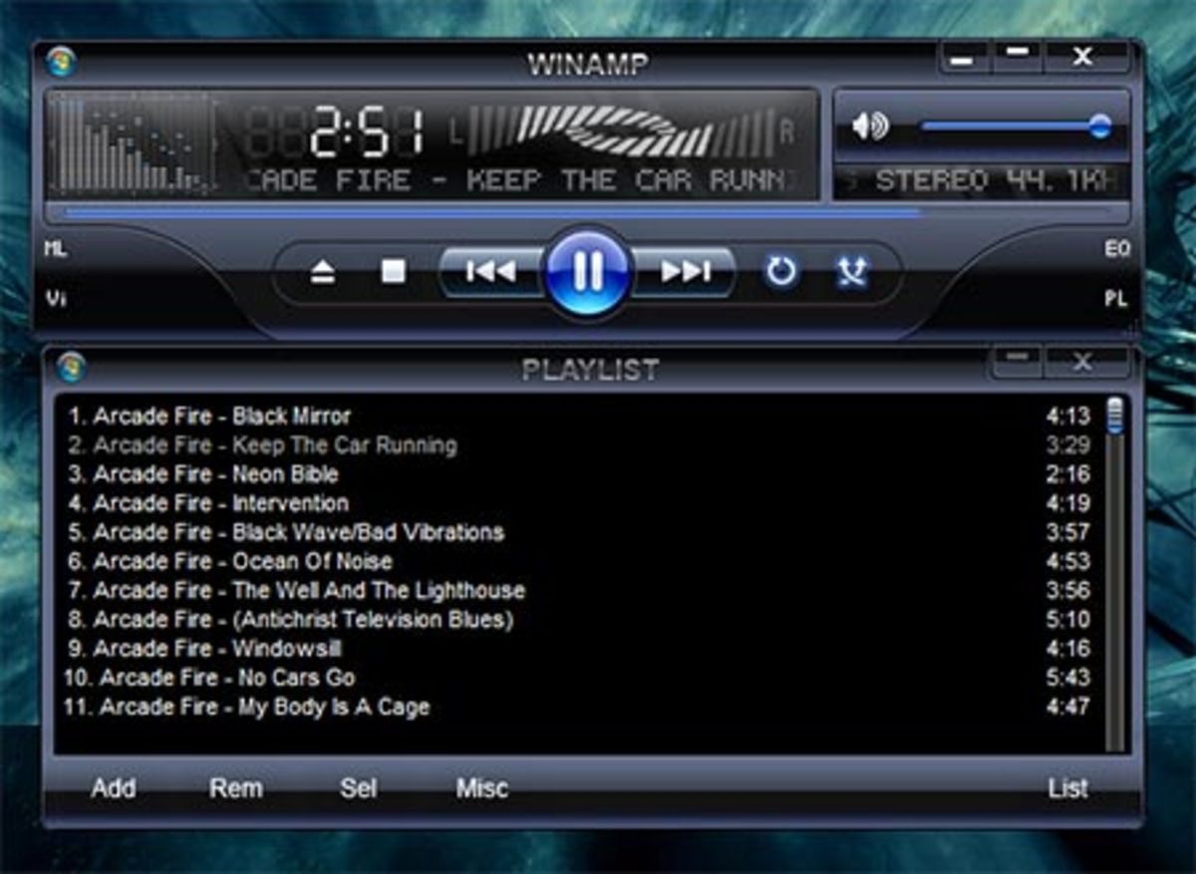The height and width of the screenshot is (874, 1196).
Task: Click the 4:13 duration of Black Mirror
Action: (x=1068, y=416)
